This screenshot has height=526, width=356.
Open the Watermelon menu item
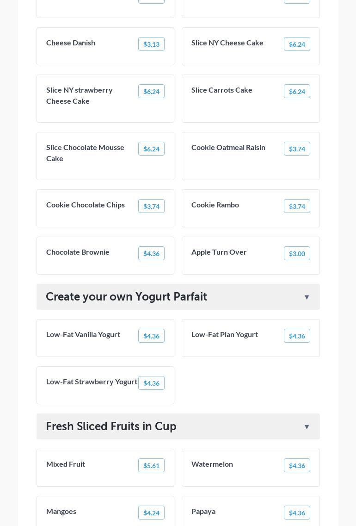pos(212,464)
